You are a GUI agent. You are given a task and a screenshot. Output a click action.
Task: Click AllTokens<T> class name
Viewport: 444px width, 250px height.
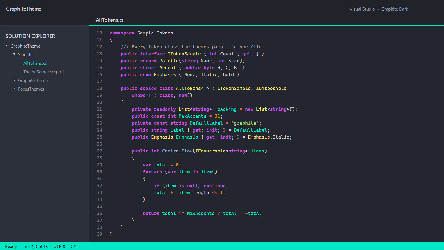(x=193, y=88)
